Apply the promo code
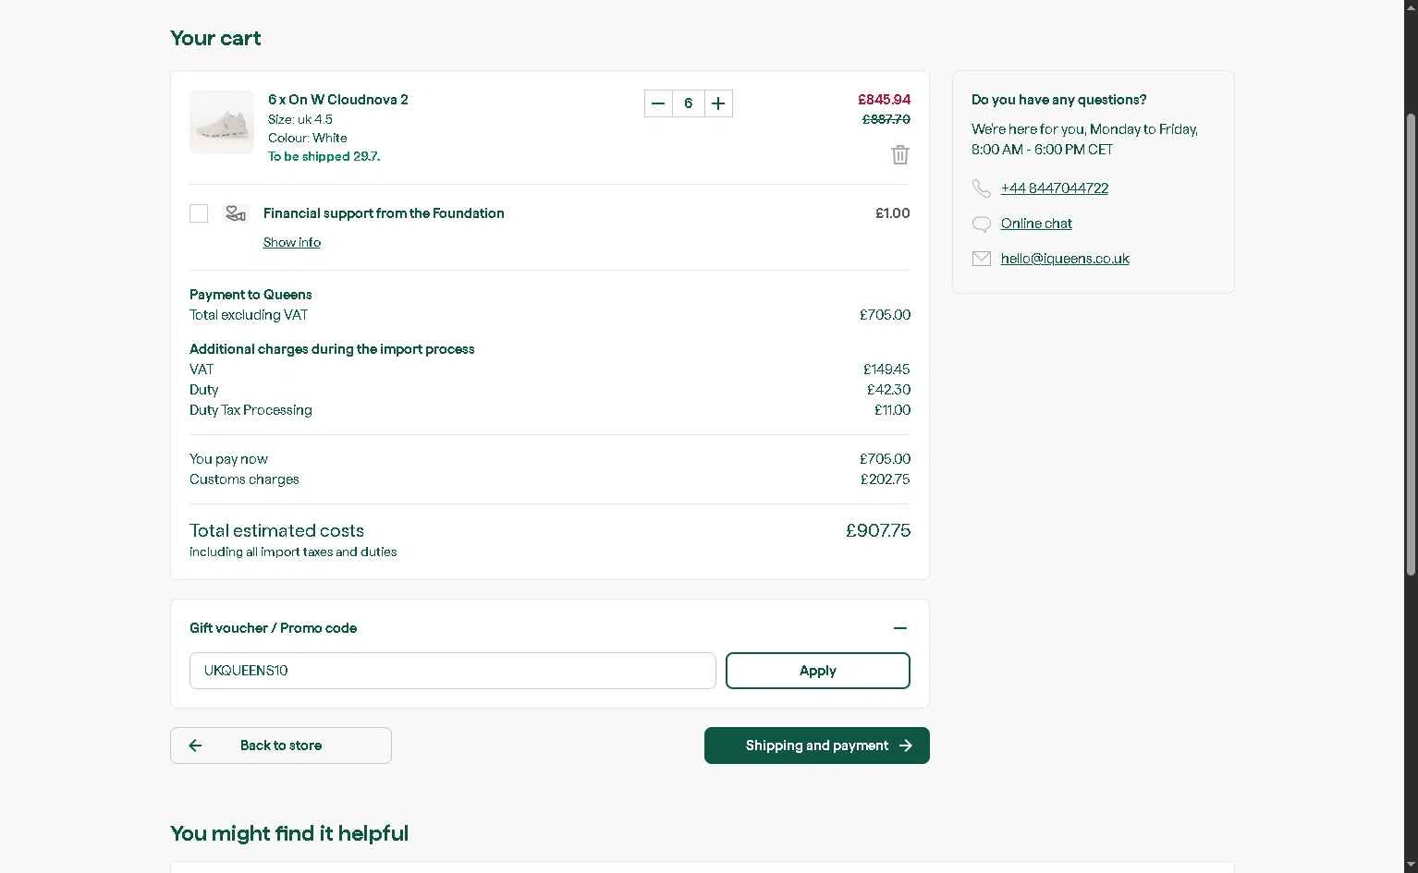Viewport: 1418px width, 873px height. 818,671
